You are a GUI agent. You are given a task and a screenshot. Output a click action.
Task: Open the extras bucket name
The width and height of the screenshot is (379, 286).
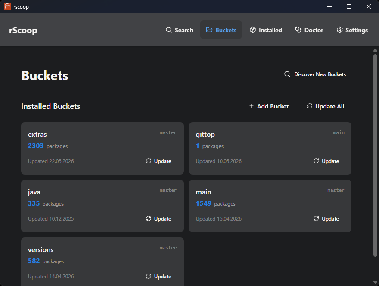(x=37, y=135)
